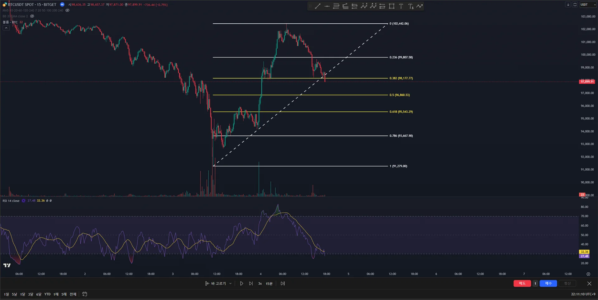Open the USDT currency dropdown
This screenshot has height=300, width=598.
(588, 5)
